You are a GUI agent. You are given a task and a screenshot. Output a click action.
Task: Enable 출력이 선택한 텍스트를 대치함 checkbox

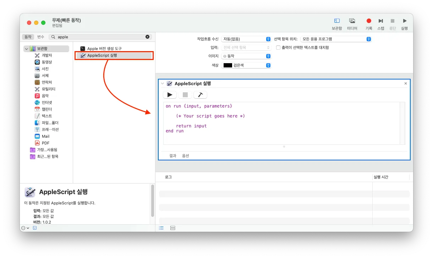[278, 48]
